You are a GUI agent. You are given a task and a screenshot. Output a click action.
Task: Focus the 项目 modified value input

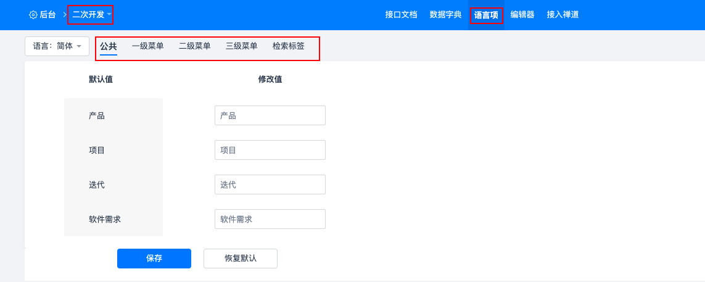point(270,150)
